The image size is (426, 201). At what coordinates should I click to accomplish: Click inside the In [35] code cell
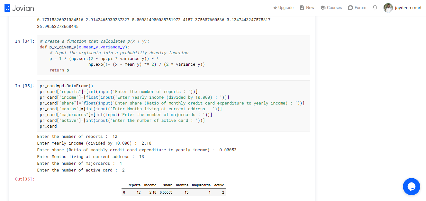click(174, 106)
